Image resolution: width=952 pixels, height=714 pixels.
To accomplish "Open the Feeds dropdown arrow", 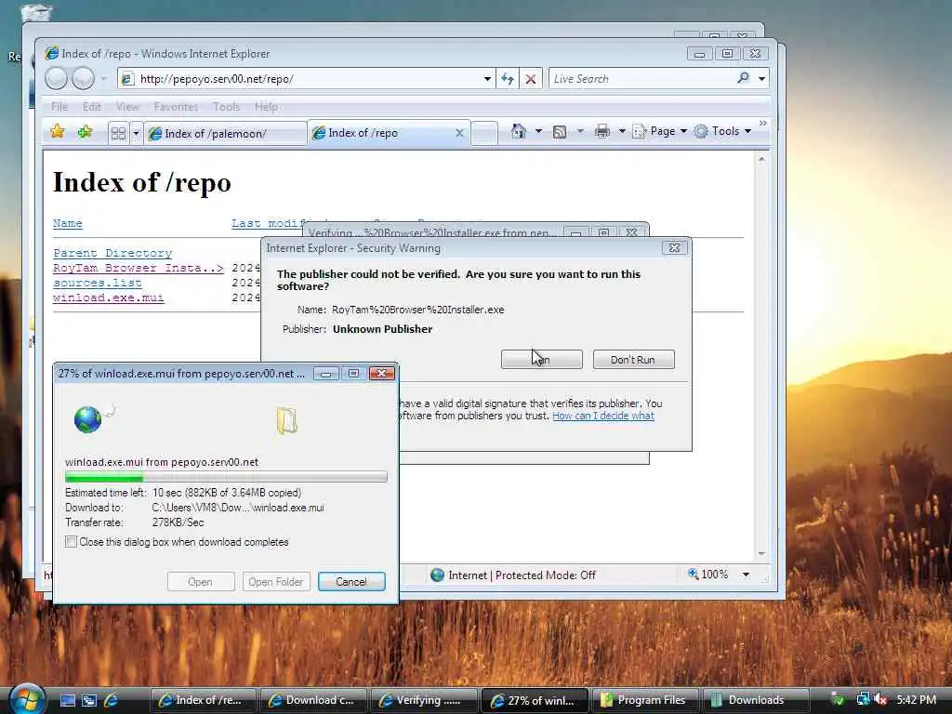I will (x=580, y=131).
